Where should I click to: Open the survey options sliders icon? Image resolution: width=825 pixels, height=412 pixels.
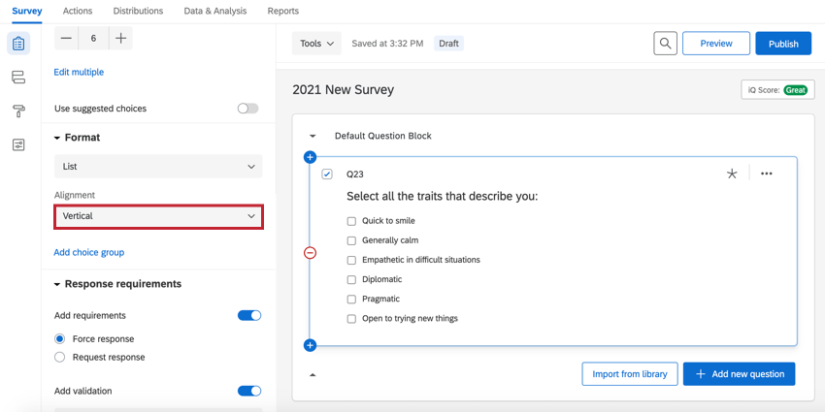point(18,144)
